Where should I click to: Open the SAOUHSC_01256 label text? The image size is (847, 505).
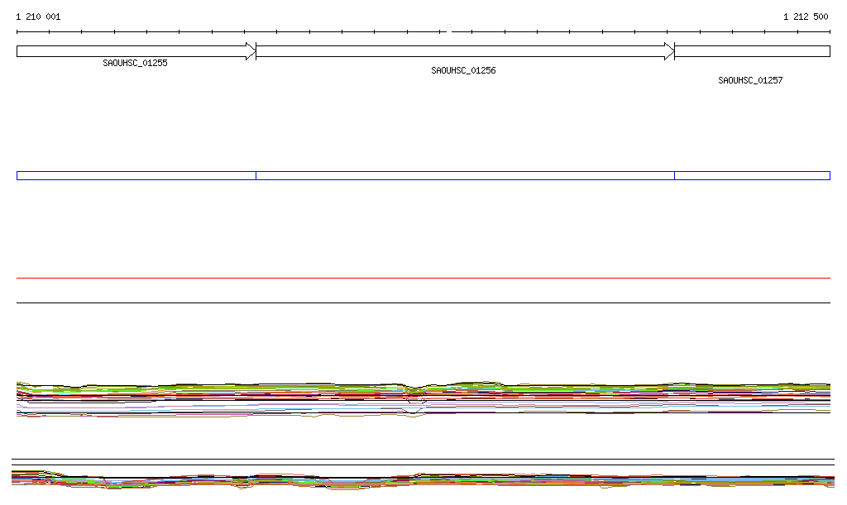[x=463, y=70]
